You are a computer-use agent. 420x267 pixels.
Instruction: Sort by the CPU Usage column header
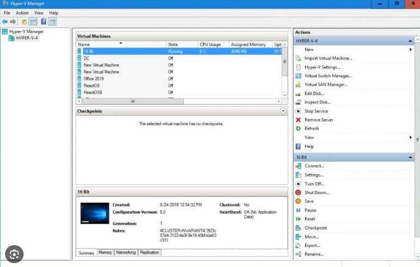(213, 44)
